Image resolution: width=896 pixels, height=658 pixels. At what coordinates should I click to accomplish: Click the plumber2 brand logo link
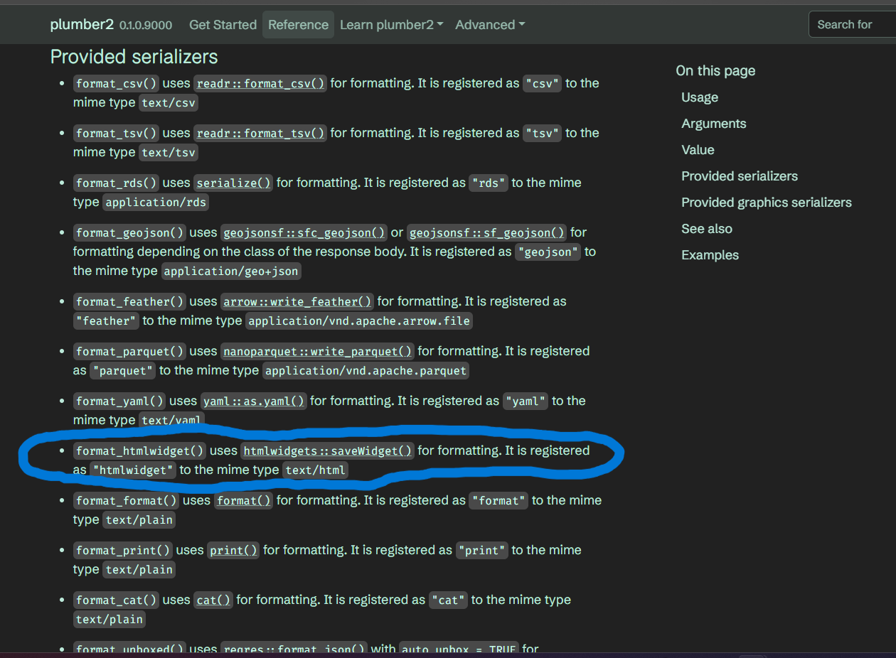[x=82, y=24]
